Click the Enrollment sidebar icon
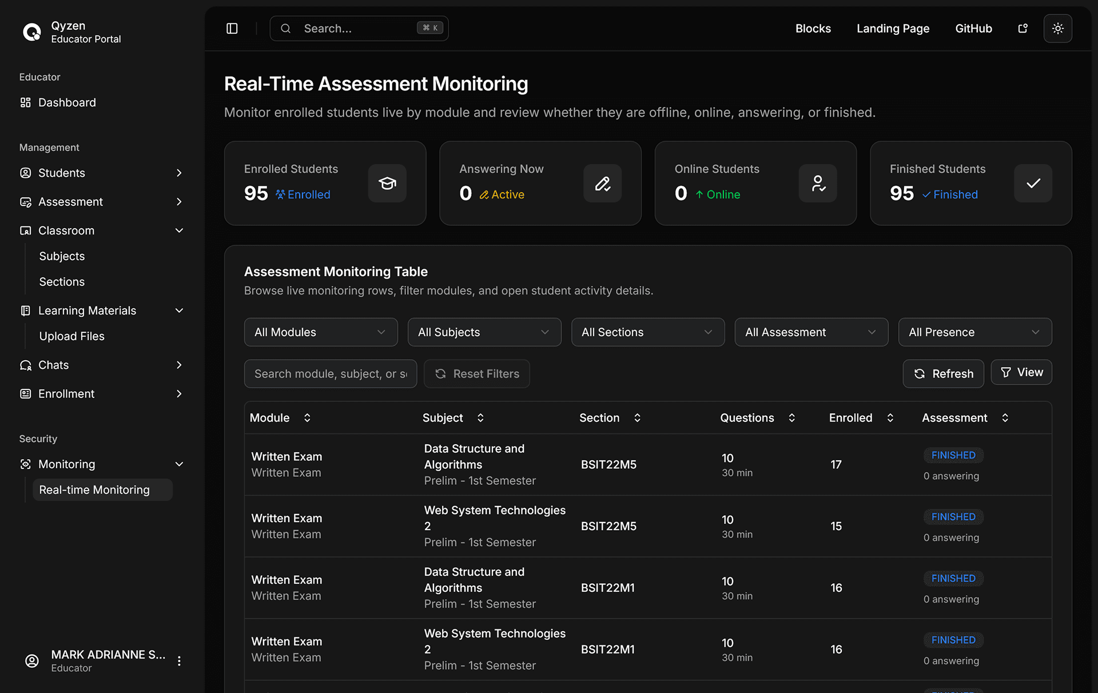Viewport: 1098px width, 693px height. point(26,394)
